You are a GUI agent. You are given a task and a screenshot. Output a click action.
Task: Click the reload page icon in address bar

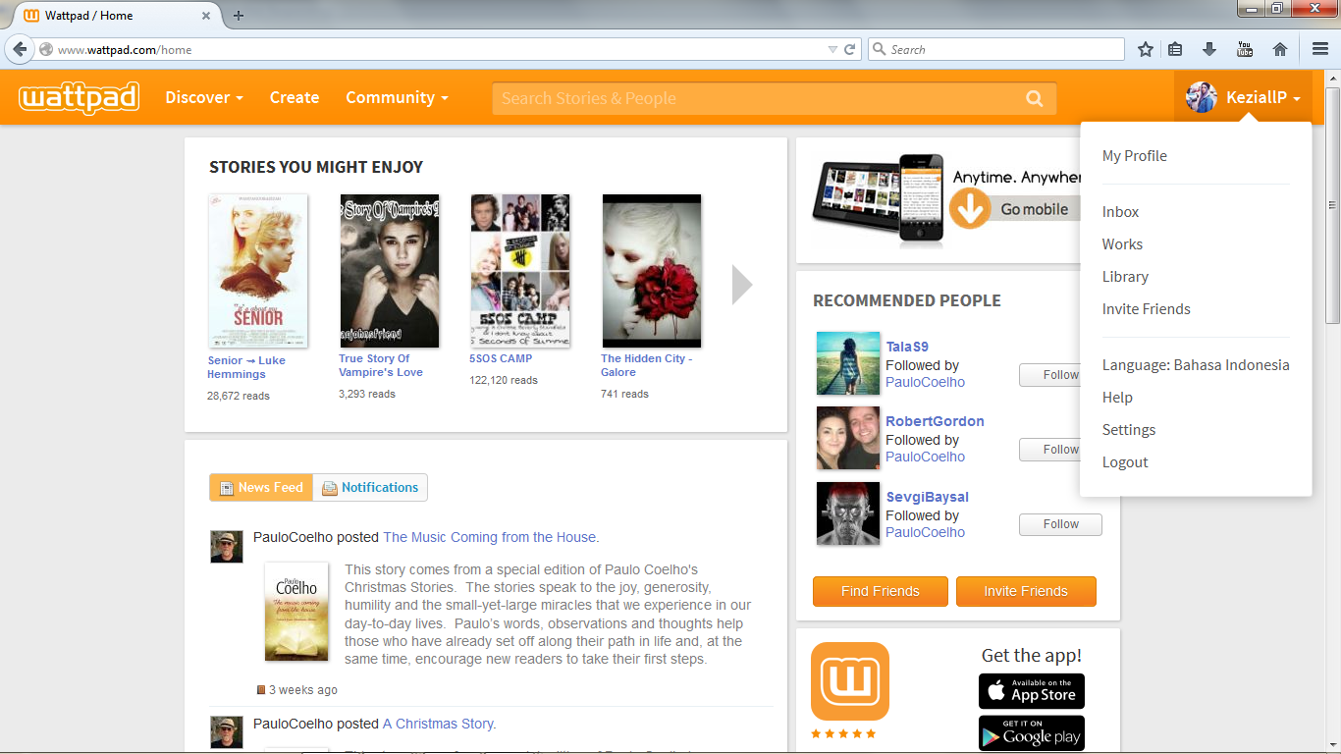pyautogui.click(x=850, y=49)
